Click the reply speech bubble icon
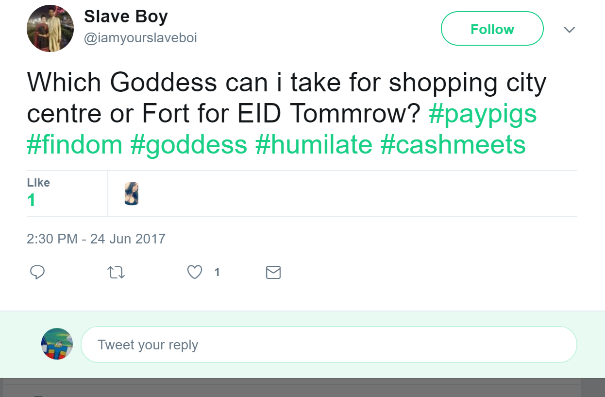605x397 pixels. (37, 272)
